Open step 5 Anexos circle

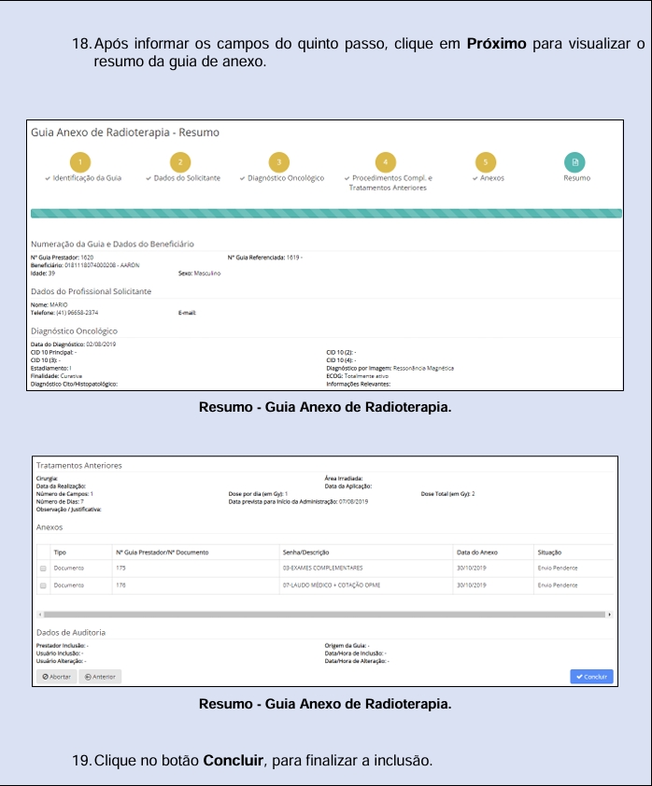(x=486, y=162)
